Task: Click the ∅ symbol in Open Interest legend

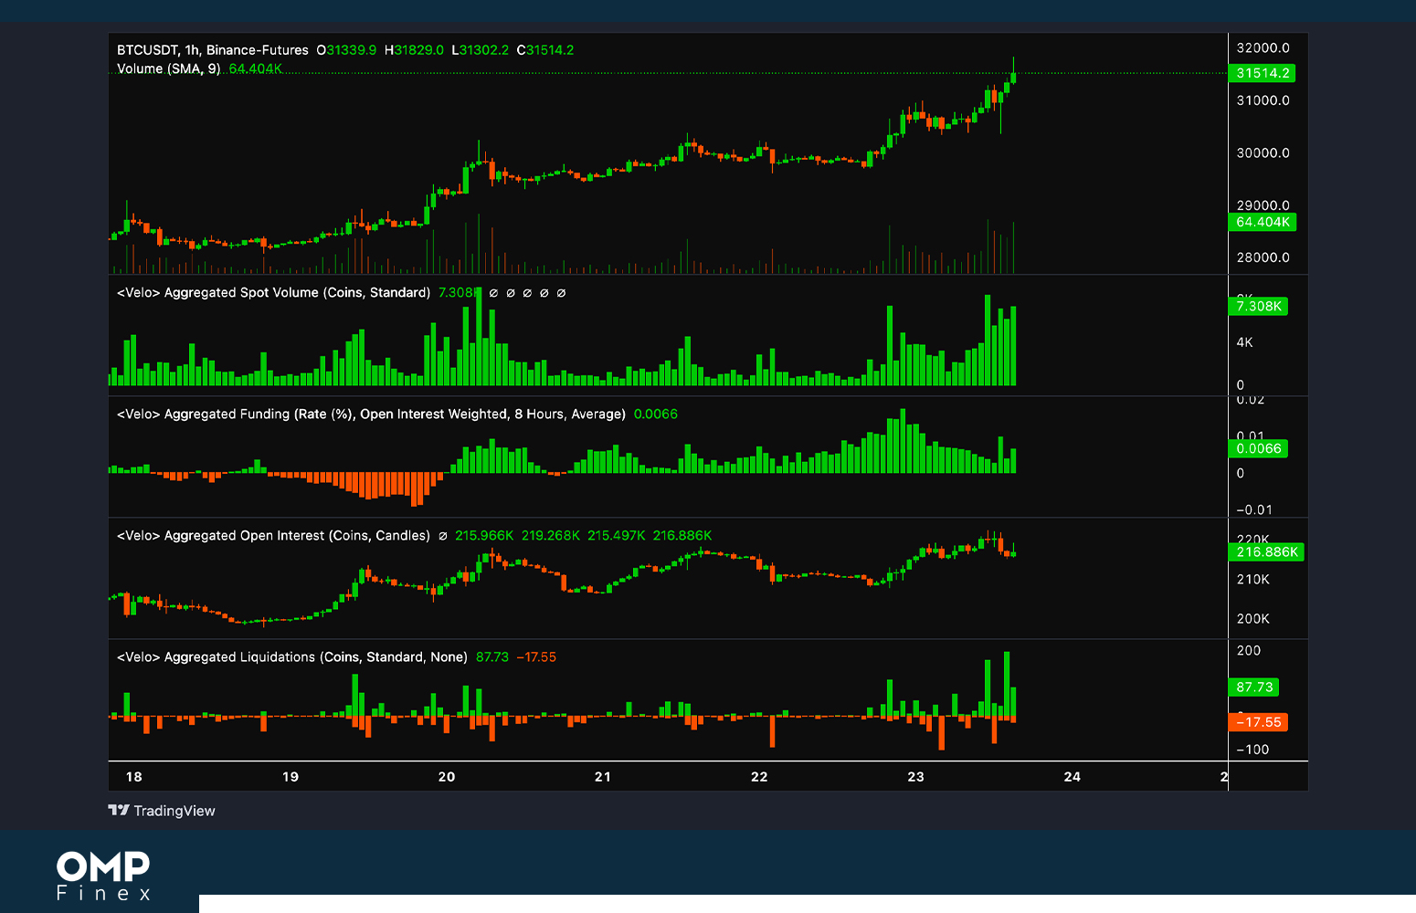Action: pos(443,536)
